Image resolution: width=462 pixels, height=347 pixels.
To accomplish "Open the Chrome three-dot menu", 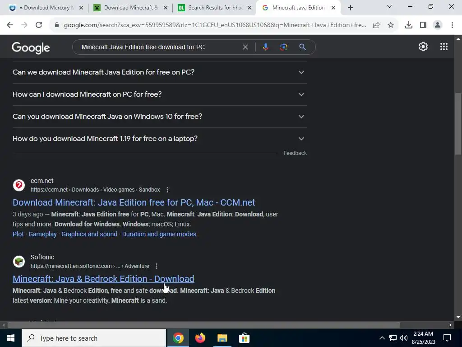I will point(452,25).
